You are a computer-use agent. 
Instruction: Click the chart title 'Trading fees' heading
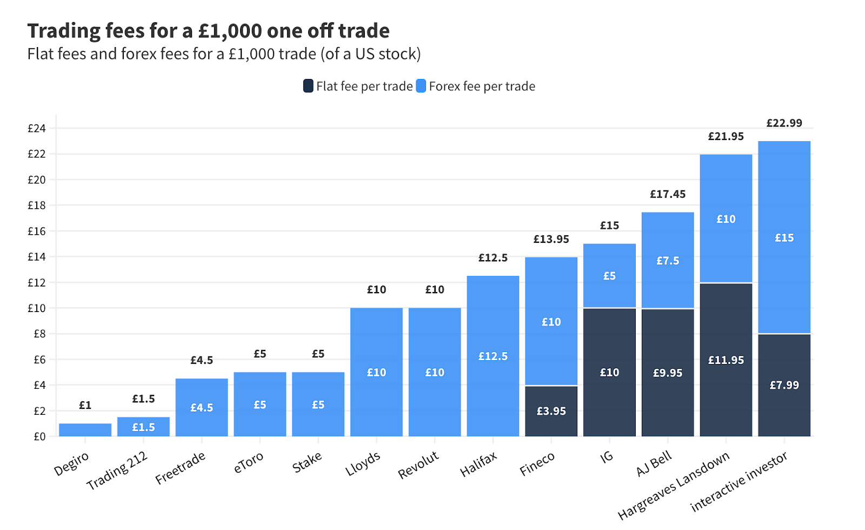pos(208,31)
